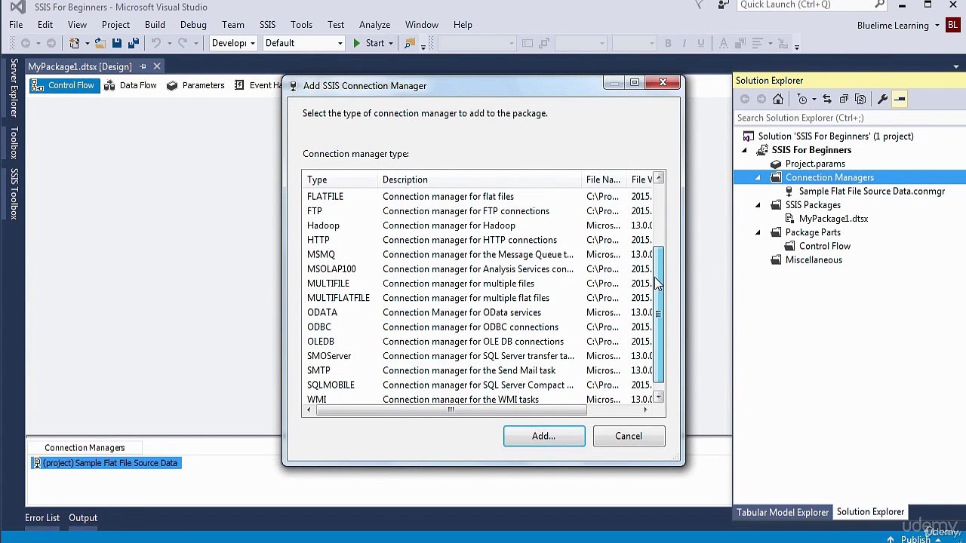Click the Open File toolbar icon
Viewport: 966px width, 543px height.
100,43
